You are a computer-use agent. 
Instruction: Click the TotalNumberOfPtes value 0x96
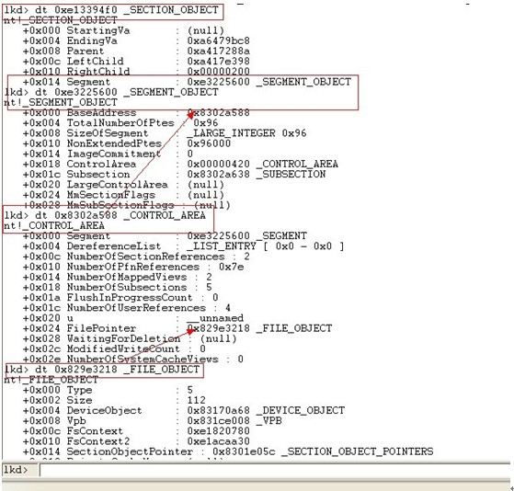pos(206,123)
